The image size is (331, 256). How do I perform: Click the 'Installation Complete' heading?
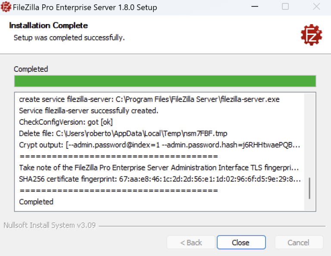coord(48,25)
